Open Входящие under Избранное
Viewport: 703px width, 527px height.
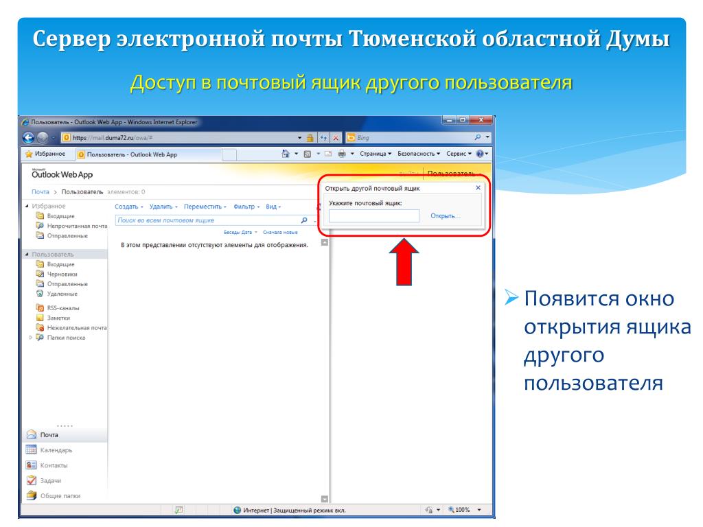(55, 215)
